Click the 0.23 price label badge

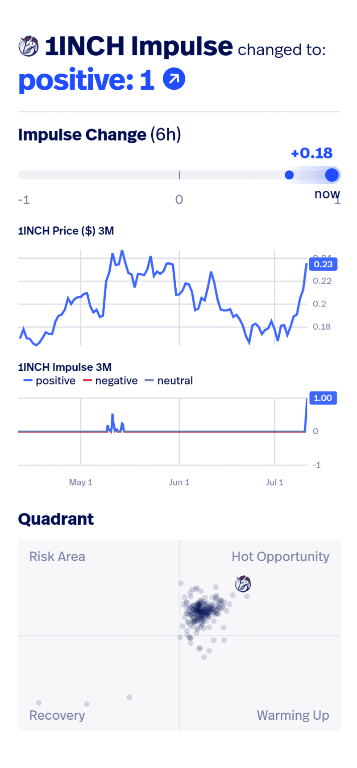click(323, 264)
